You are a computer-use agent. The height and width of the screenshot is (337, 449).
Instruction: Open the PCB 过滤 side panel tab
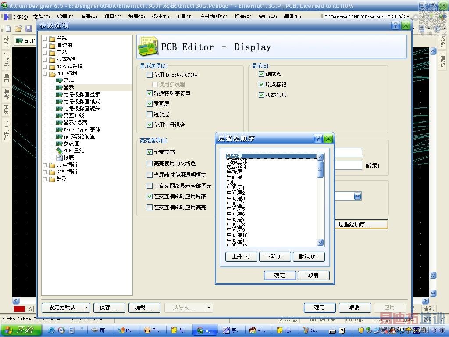tap(6, 129)
